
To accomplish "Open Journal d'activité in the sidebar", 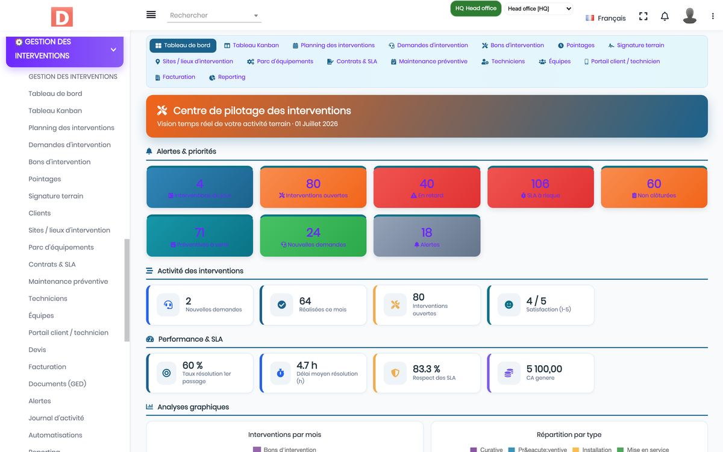I will [x=56, y=418].
